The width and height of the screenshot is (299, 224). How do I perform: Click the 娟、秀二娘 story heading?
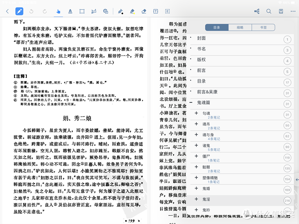(x=77, y=118)
